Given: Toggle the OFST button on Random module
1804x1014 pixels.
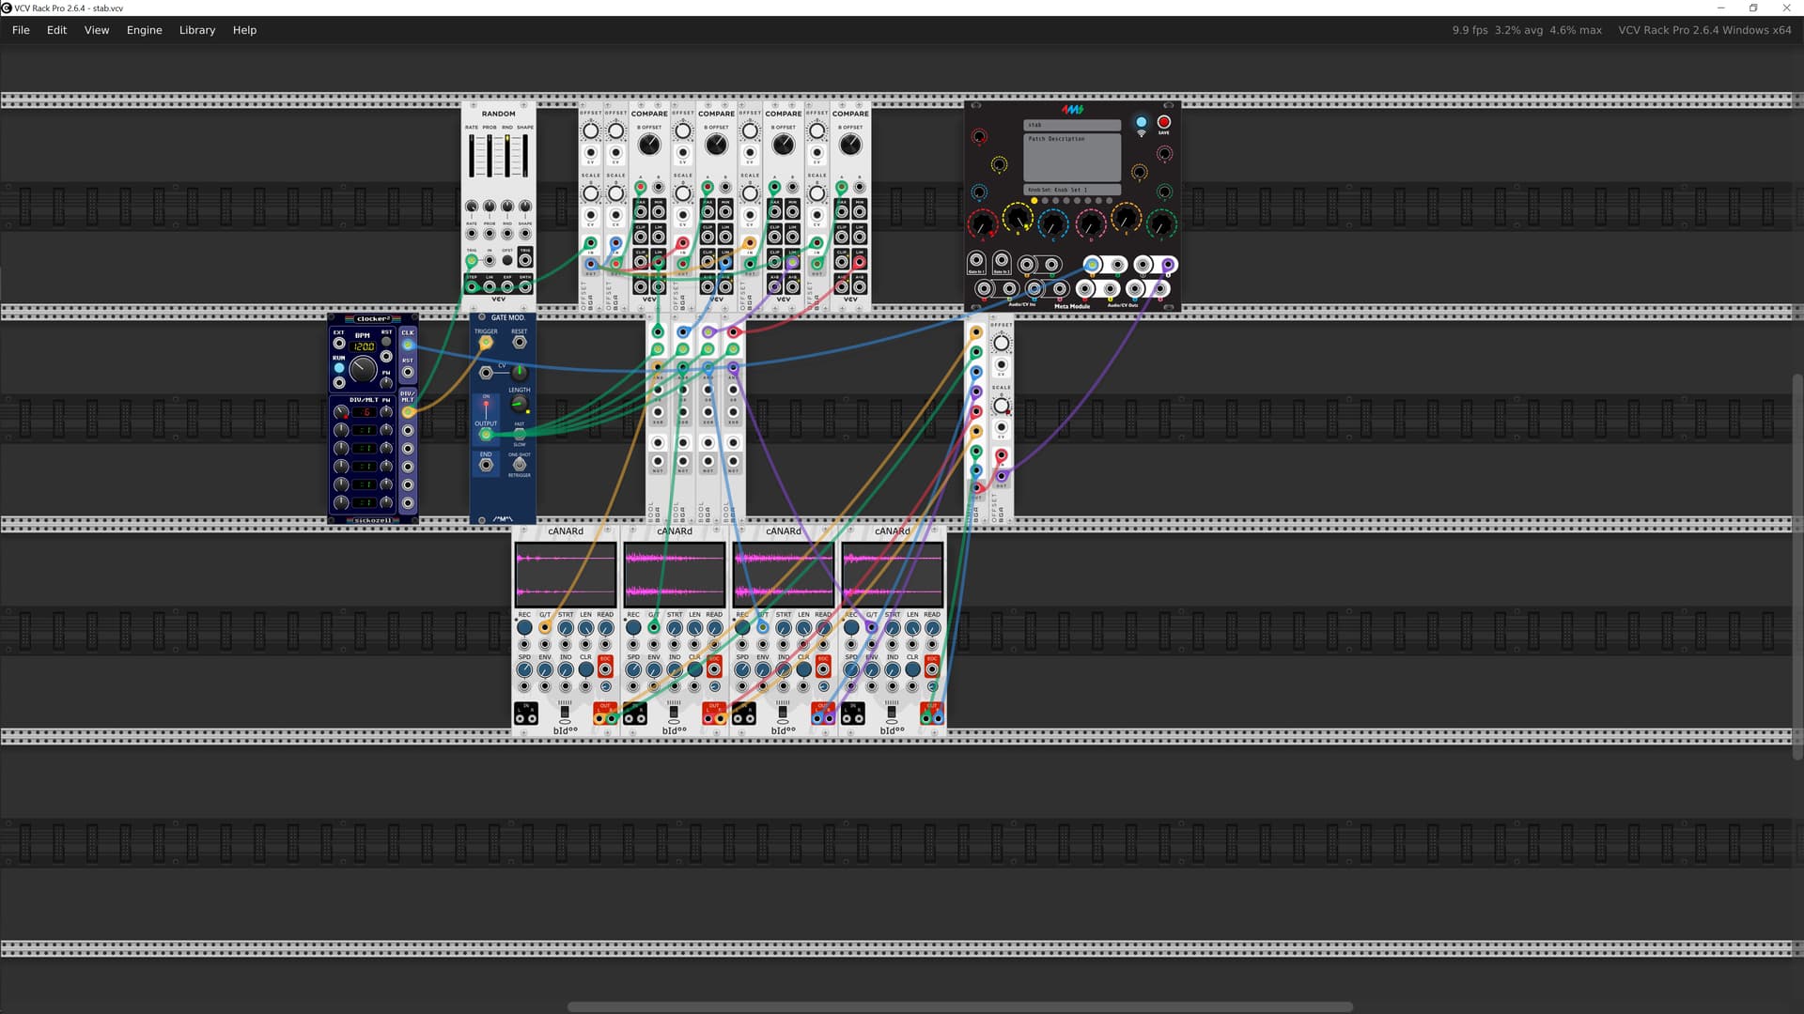Looking at the screenshot, I should pos(507,260).
